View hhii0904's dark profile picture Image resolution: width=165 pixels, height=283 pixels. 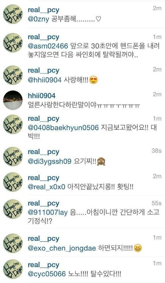tap(13, 100)
